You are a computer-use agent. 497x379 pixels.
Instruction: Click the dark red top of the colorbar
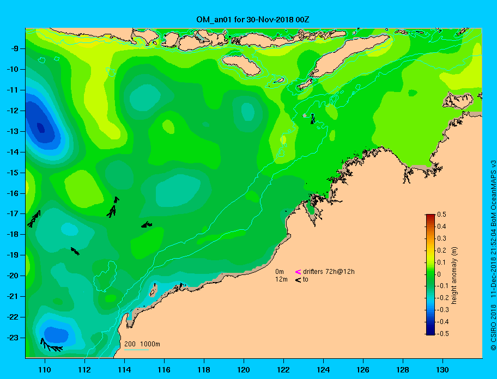pos(431,217)
